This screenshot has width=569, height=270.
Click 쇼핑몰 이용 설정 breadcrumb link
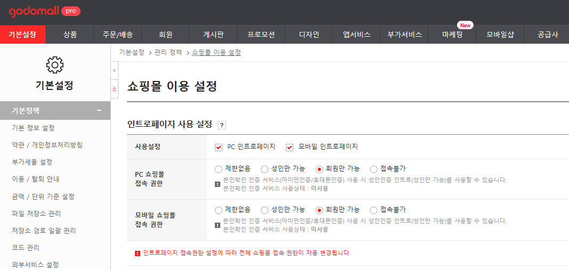point(217,53)
